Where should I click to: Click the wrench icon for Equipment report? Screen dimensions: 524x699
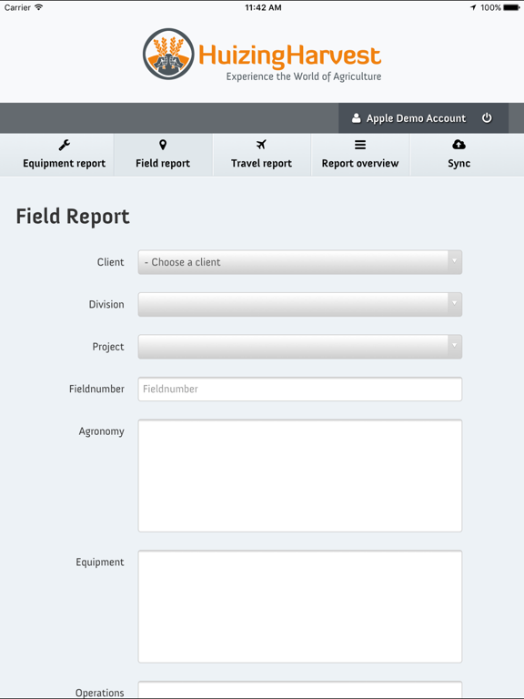pos(65,145)
